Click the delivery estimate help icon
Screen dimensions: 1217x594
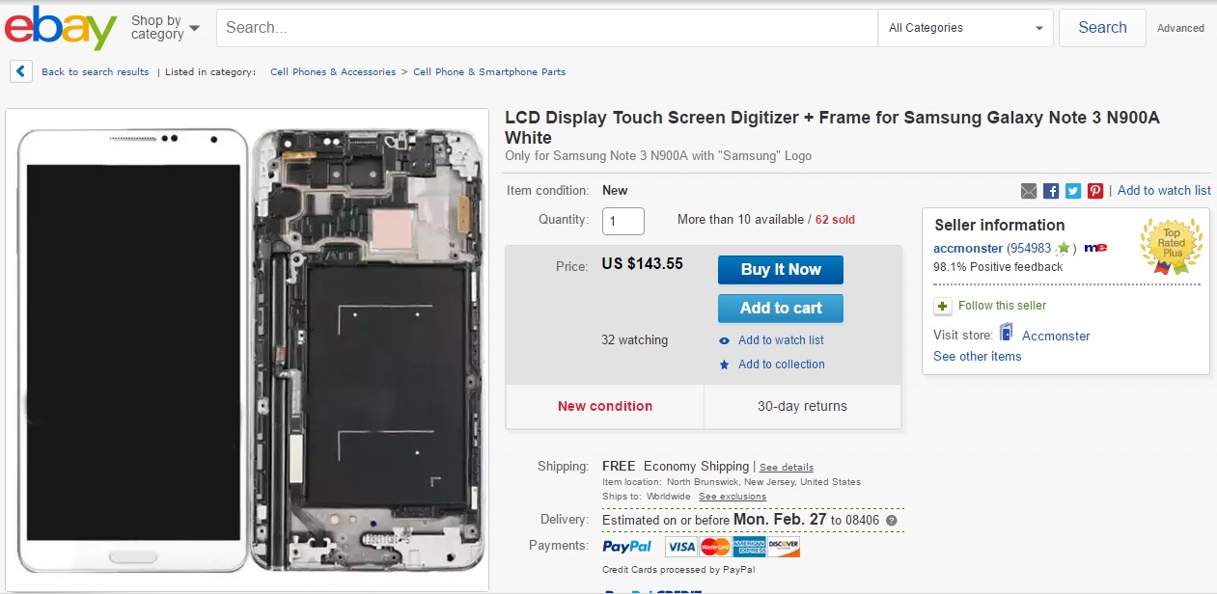point(892,521)
